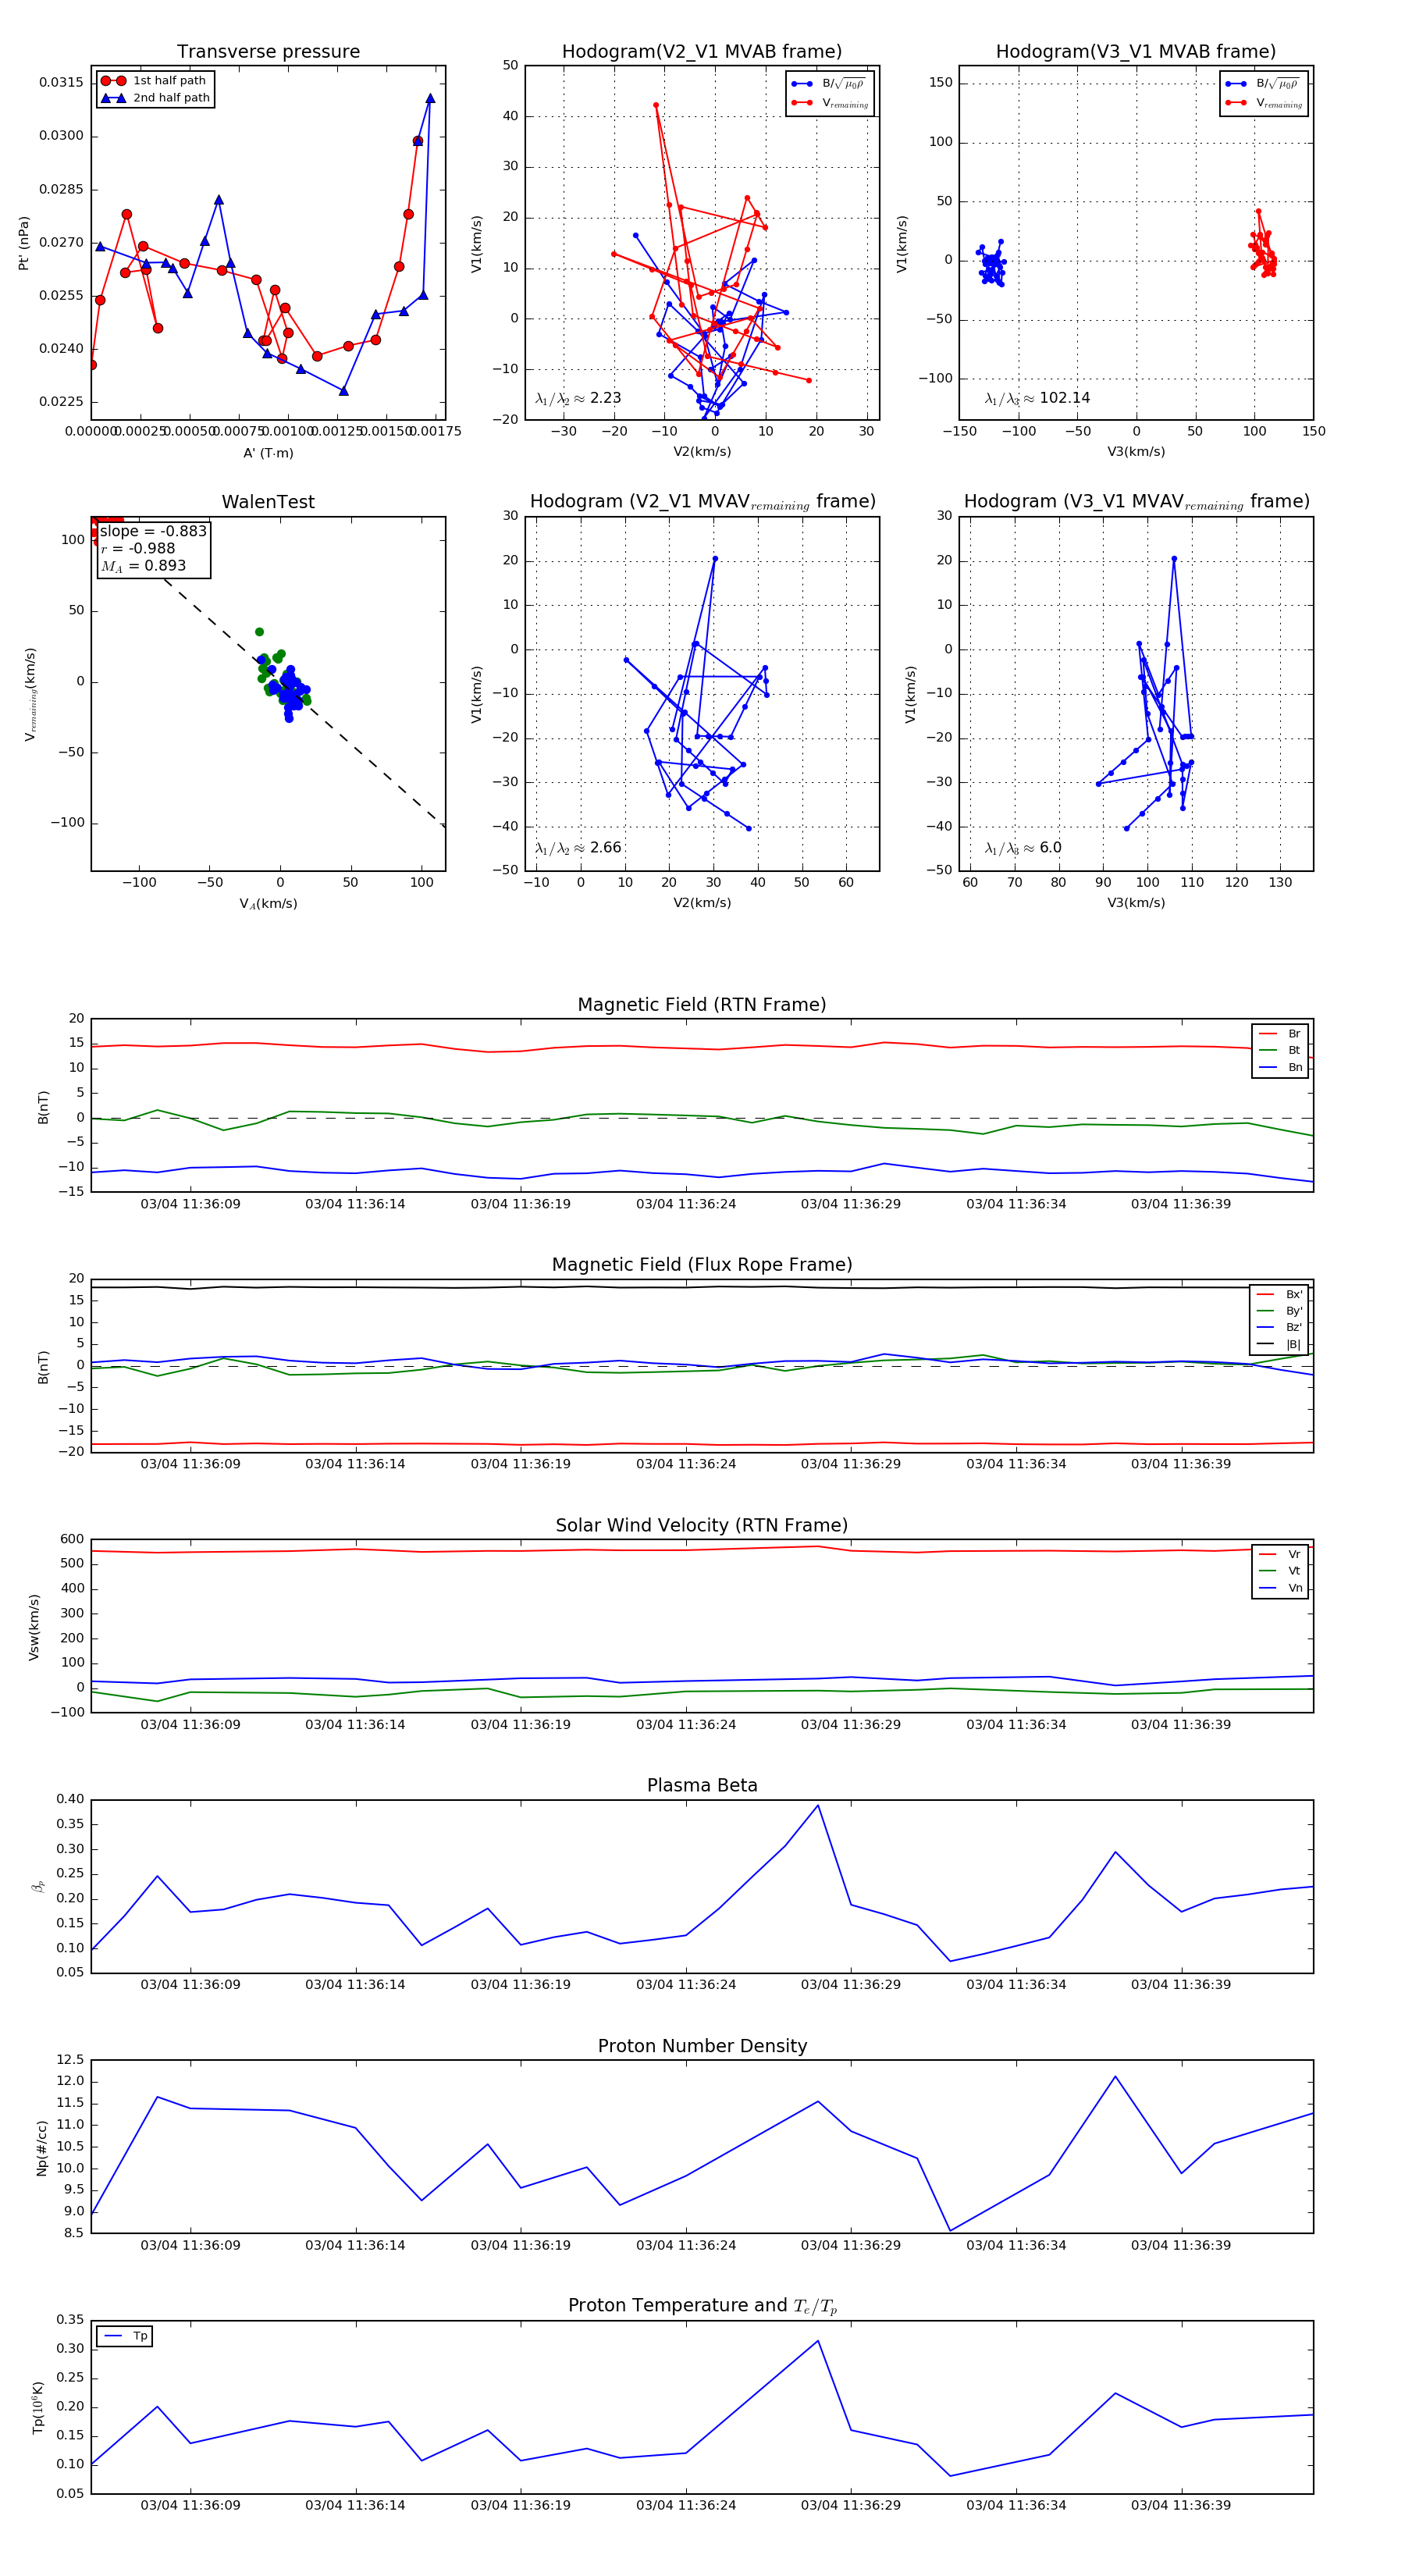This screenshot has width=1405, height=2576.
Task: Select the "|B|" legend entry
Action: coord(1280,1344)
